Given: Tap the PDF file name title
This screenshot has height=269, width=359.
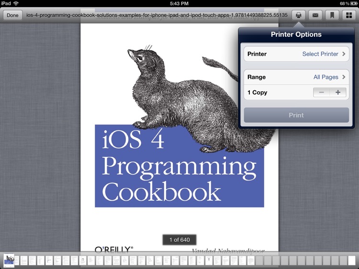Looking at the screenshot, I should tap(157, 15).
